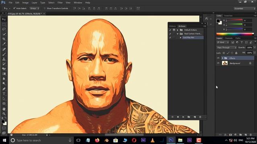Select the Lasso tool

click(x=4, y=29)
